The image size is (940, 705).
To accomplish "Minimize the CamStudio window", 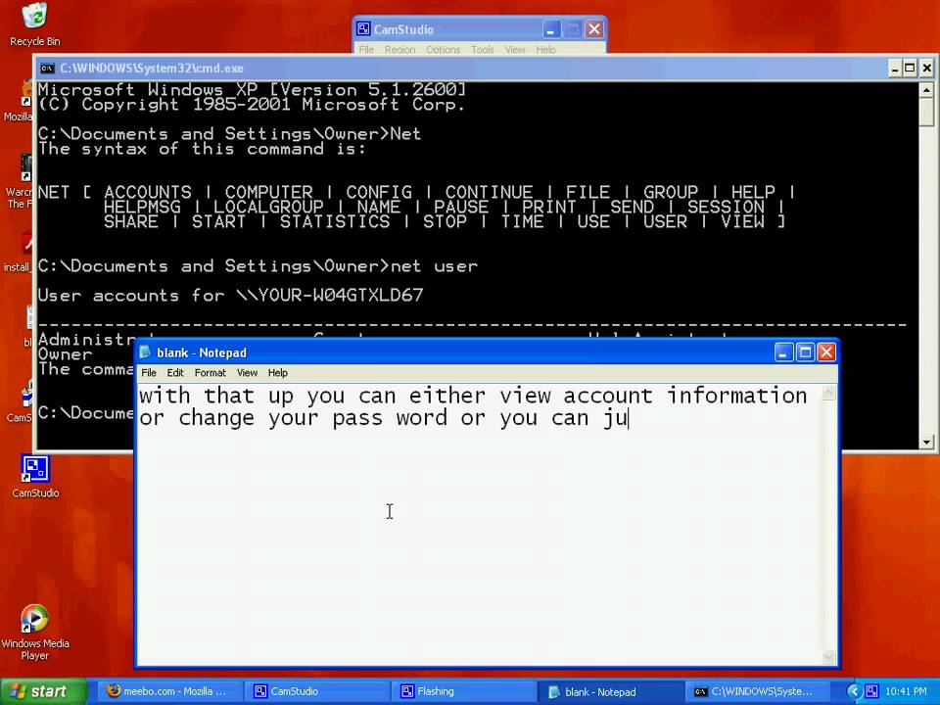I will (x=551, y=28).
